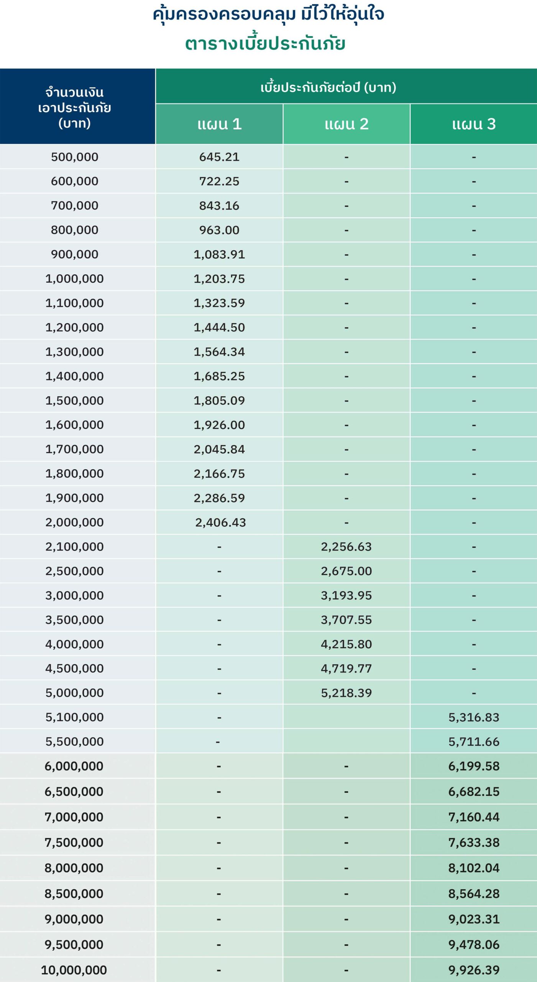This screenshot has height=982, width=537.
Task: Select the 10,000,000 sum insured cell
Action: coord(74,970)
